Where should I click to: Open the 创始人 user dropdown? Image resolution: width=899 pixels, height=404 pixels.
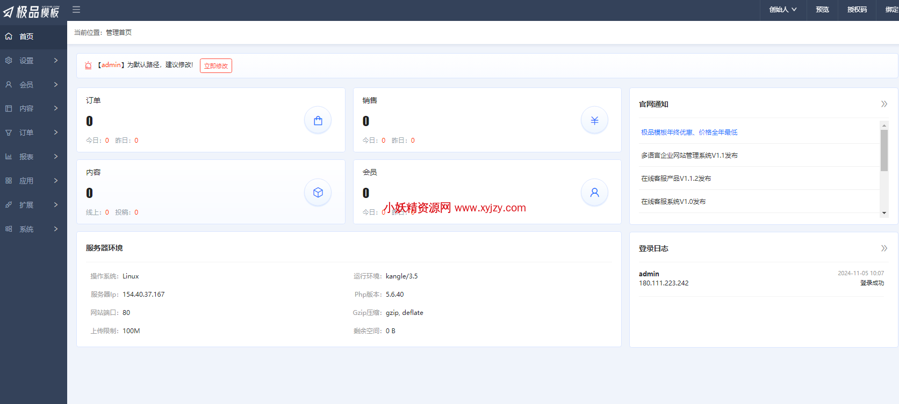(783, 10)
